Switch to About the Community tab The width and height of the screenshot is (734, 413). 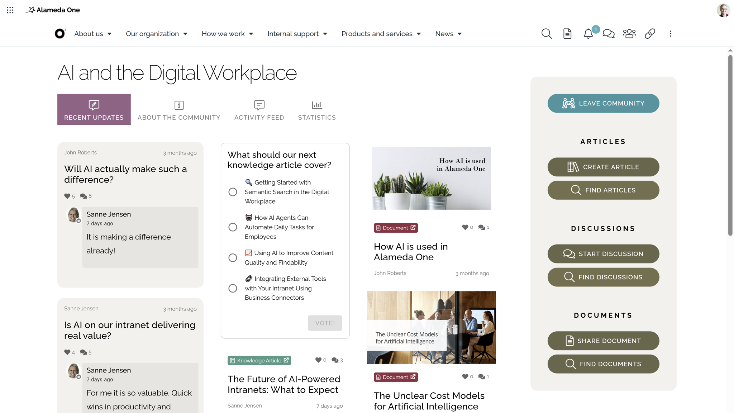[179, 109]
